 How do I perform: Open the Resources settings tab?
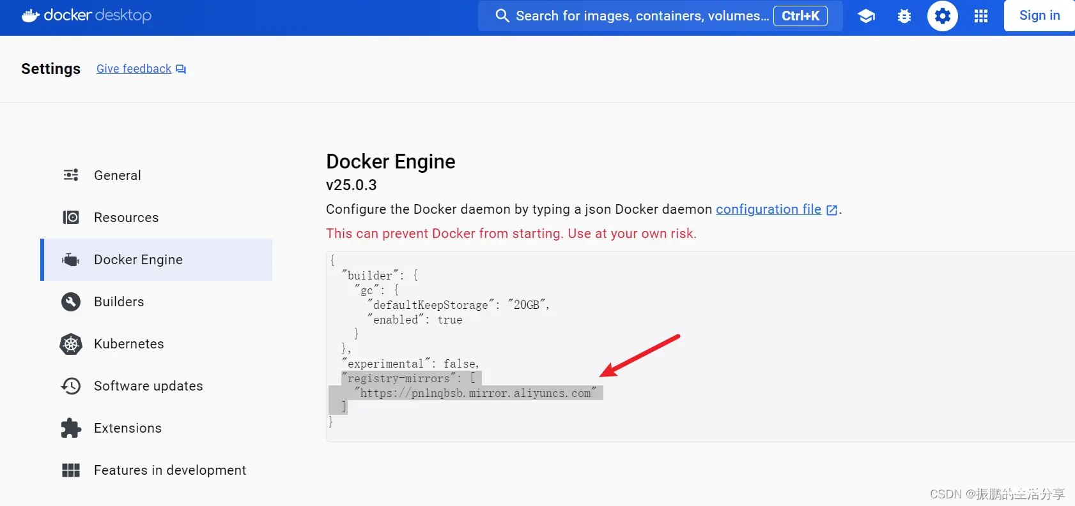click(x=157, y=218)
